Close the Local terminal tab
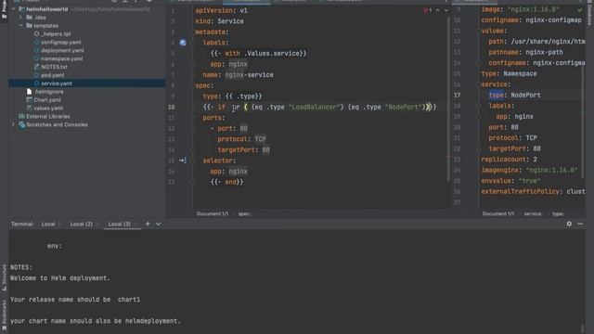 click(x=59, y=225)
